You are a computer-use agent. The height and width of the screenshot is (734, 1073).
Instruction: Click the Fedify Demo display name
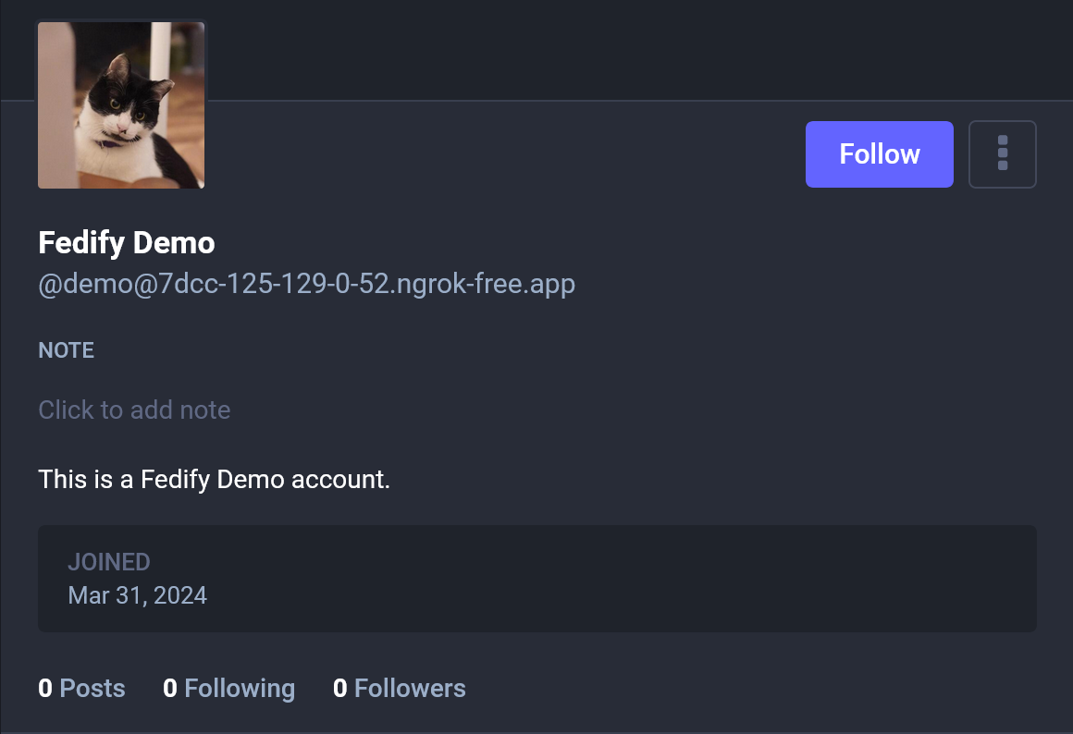click(126, 242)
